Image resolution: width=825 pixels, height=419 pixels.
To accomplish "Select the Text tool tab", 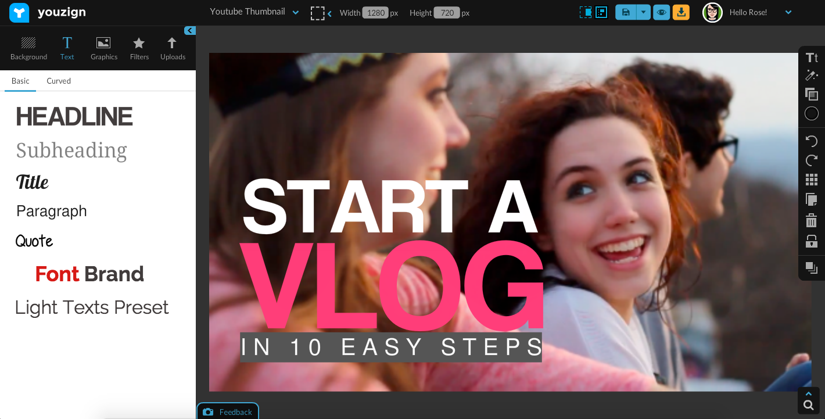I will [x=67, y=49].
